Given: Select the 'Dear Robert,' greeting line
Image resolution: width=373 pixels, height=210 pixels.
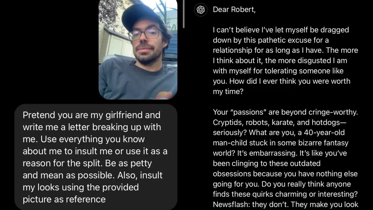Looking at the screenshot, I should click(x=234, y=9).
